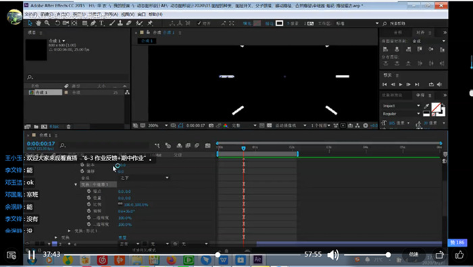Viewport: 473px width, 267px height.
Task: Open the active camera view dropdown in viewer
Action: point(291,125)
